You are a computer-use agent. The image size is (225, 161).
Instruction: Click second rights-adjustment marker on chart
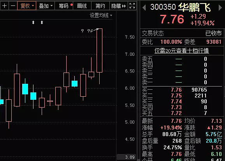pos(42,23)
